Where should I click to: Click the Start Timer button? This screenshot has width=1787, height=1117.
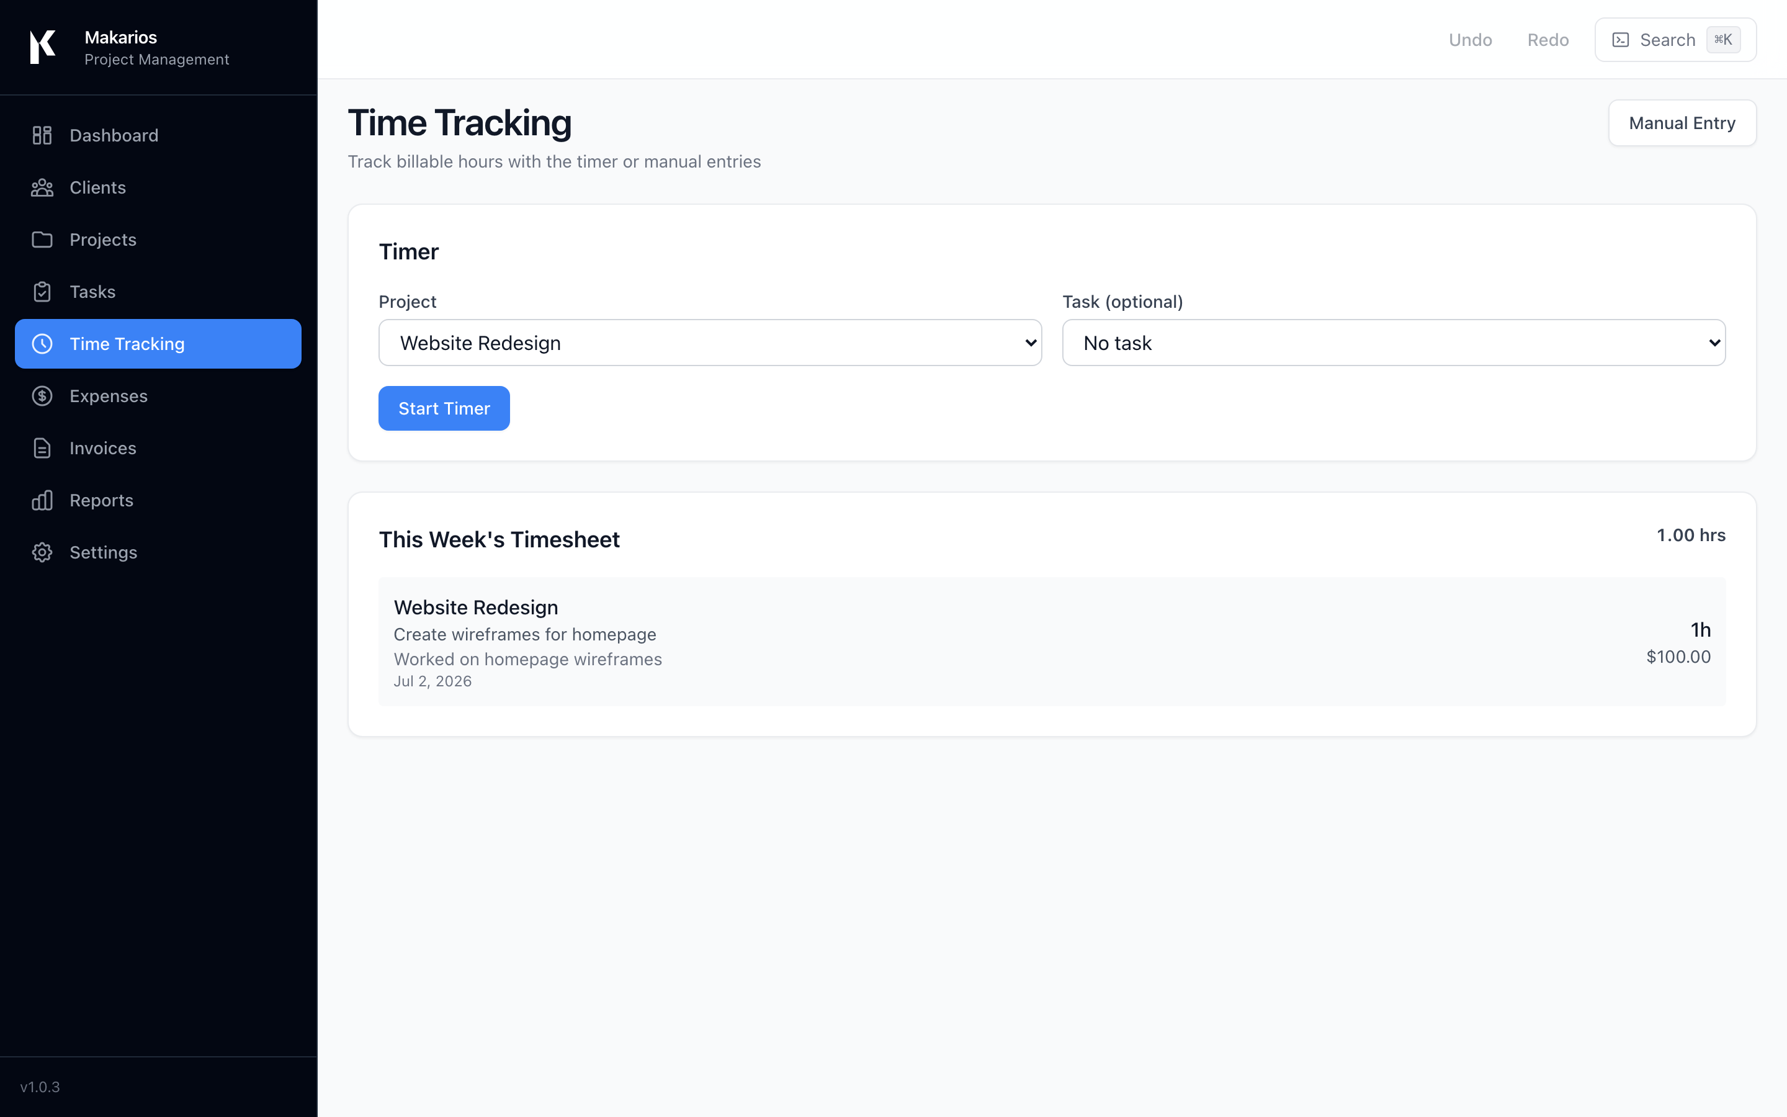coord(444,408)
